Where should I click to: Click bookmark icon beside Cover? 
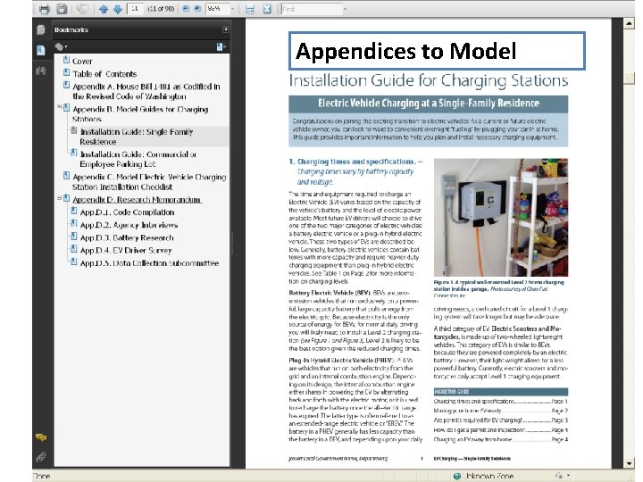[66, 60]
